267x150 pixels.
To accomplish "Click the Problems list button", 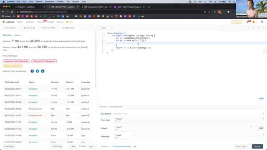I will pos(9,146).
